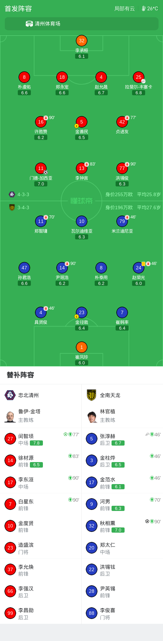
Task: Tap the thermometer icon next to 26°C
Action: [x=144, y=9]
